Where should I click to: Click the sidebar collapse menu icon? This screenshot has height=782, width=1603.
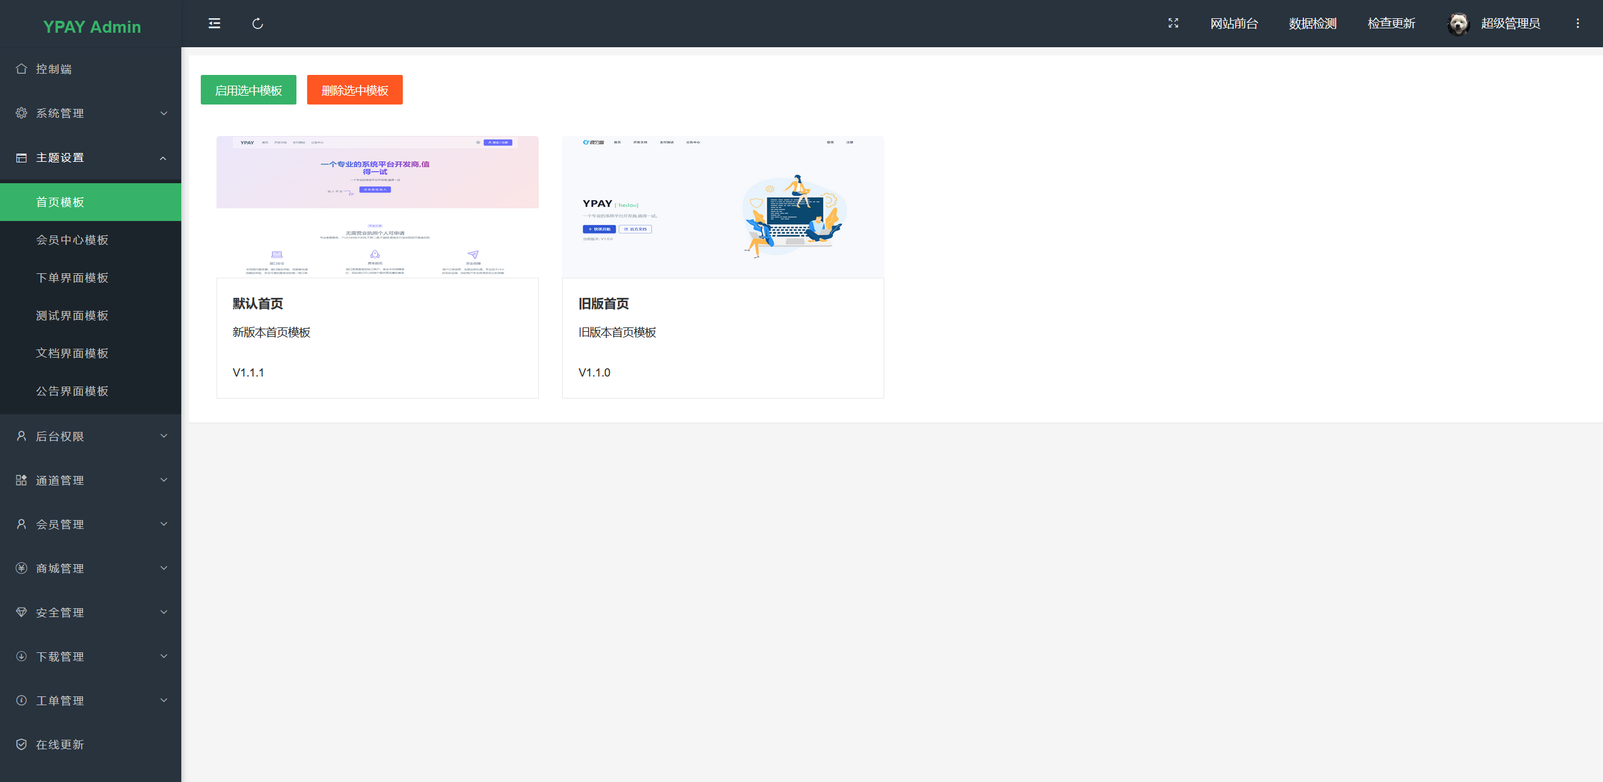click(214, 23)
